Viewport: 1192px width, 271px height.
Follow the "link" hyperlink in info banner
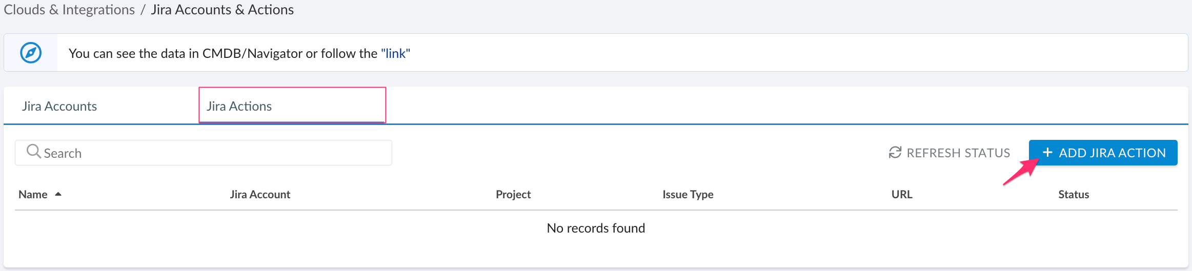tap(395, 53)
